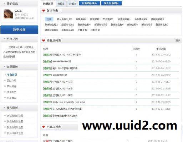This screenshot has width=183, height=142.
Task: Open 团队排行 in the member panel
Action: click(x=11, y=86)
